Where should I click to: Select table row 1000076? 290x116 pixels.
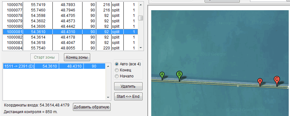click(x=70, y=5)
